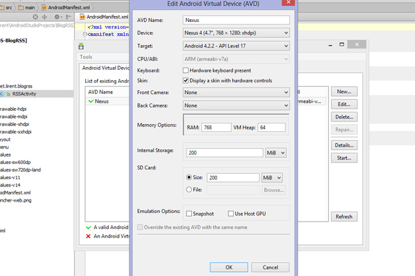Close the Edit Android Virtual Device dialog
The width and height of the screenshot is (415, 276).
pos(288,3)
